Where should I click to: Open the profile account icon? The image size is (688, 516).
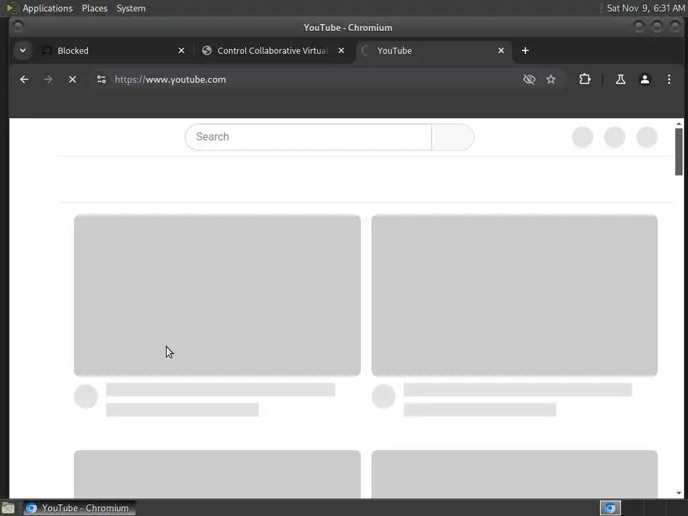tap(644, 79)
